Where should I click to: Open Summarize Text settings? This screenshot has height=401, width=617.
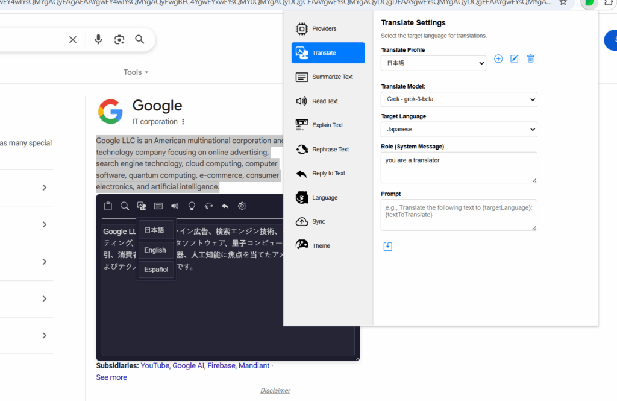[x=328, y=77]
